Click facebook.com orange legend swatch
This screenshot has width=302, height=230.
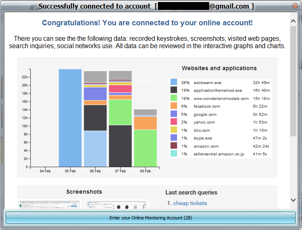174,106
